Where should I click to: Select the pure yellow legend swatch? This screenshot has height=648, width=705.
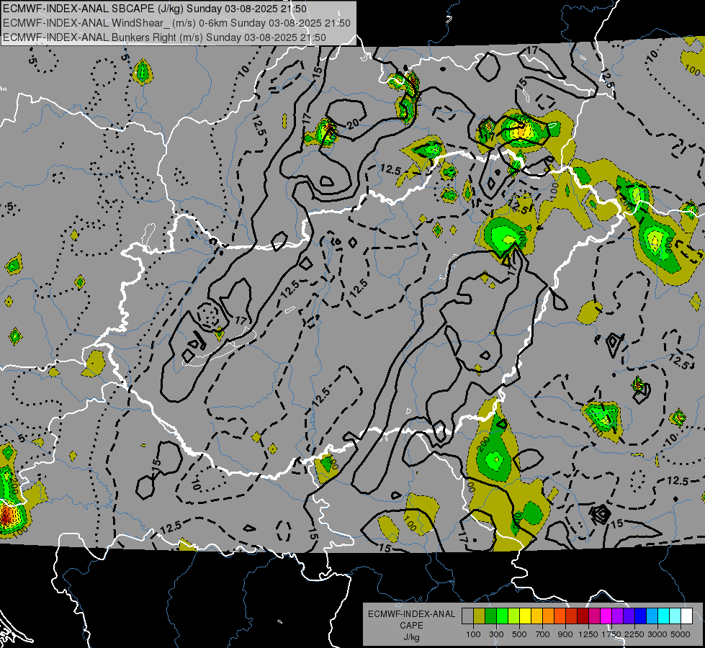[x=525, y=616]
